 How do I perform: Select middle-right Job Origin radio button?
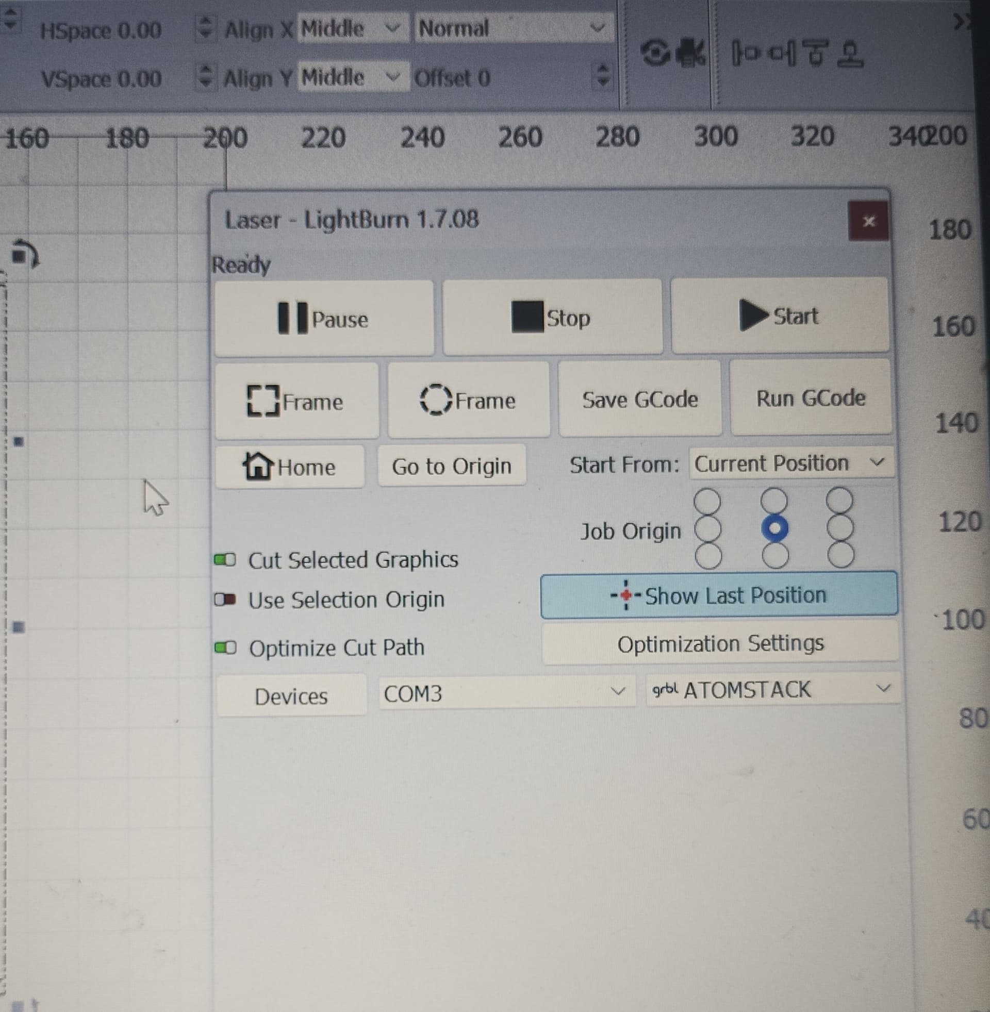tap(840, 527)
